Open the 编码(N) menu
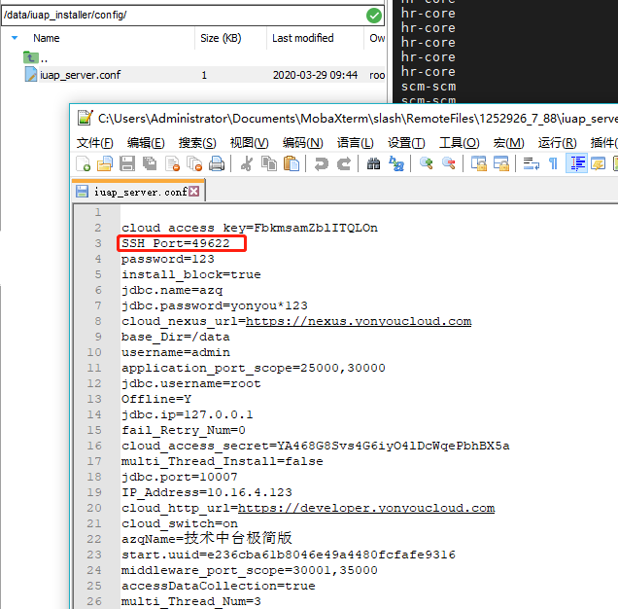618x609 pixels. (303, 142)
